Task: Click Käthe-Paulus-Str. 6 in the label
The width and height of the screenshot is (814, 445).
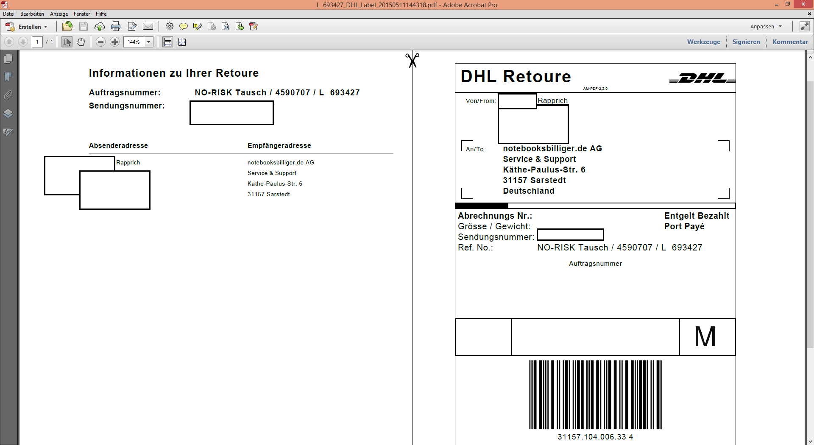Action: click(x=544, y=170)
